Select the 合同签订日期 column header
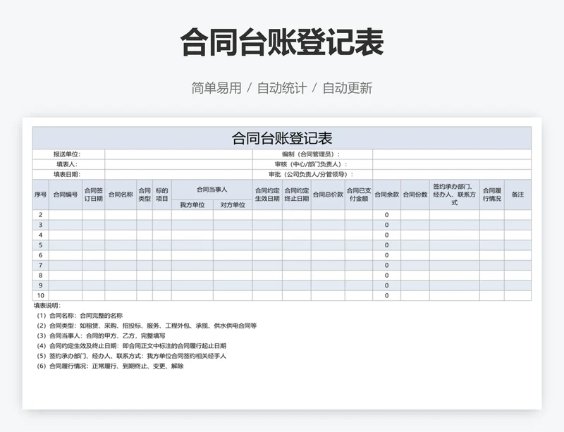564x432 pixels. (94, 195)
